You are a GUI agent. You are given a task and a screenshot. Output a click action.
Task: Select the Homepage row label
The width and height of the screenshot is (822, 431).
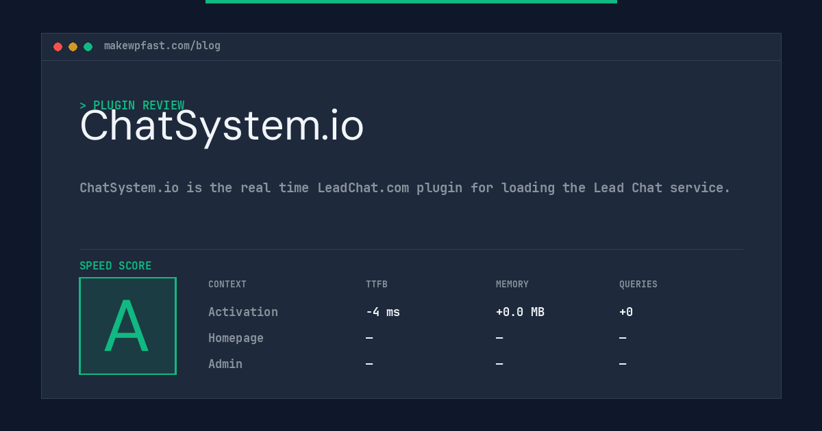pos(236,338)
